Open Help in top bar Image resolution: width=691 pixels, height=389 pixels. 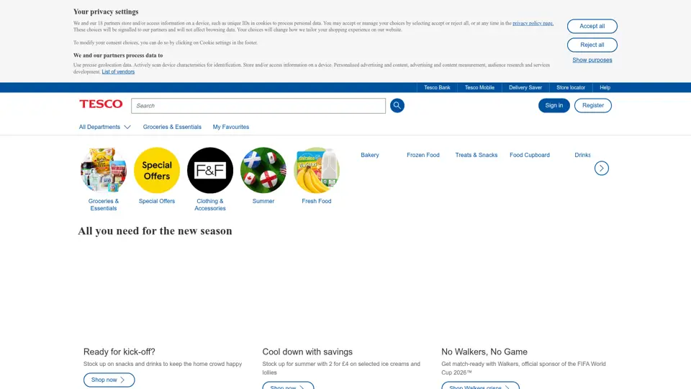pyautogui.click(x=605, y=87)
